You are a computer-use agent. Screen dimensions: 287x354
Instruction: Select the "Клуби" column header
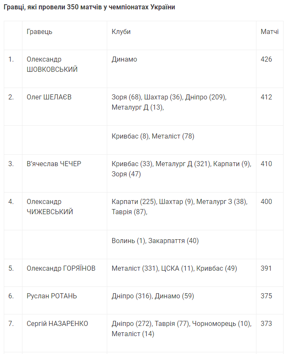pyautogui.click(x=121, y=32)
